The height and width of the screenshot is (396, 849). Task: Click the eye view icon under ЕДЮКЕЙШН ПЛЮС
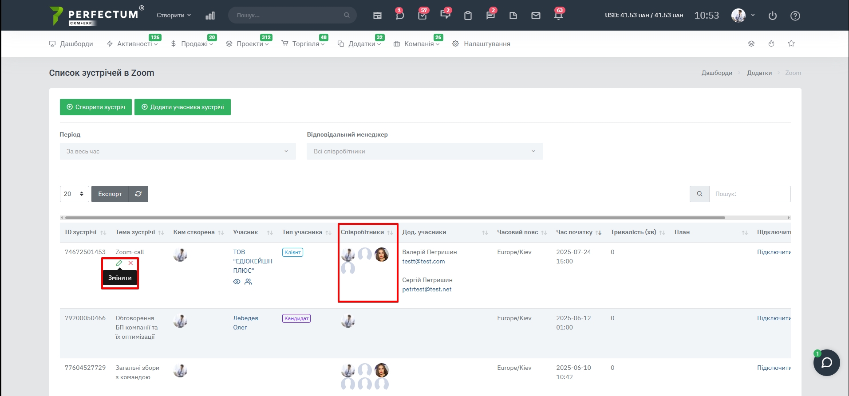click(237, 282)
